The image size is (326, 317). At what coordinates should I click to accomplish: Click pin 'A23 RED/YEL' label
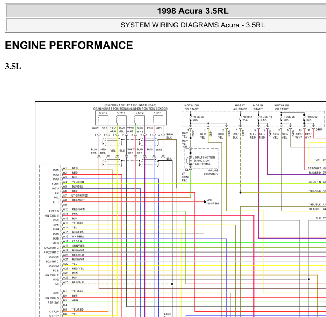(x=74, y=269)
